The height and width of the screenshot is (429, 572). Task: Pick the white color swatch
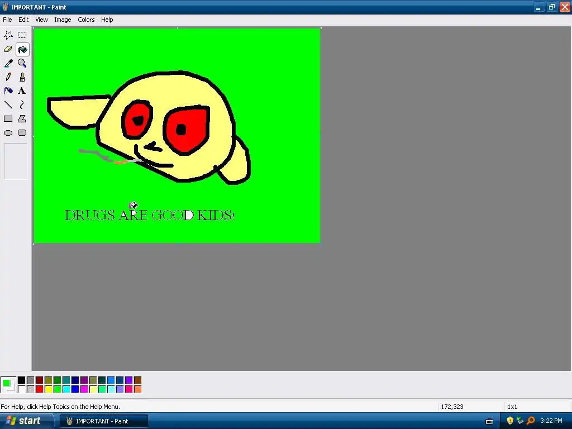click(x=22, y=389)
